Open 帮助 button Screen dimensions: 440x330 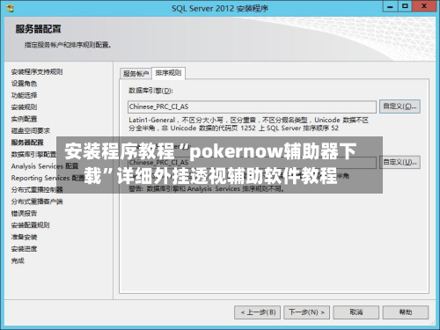(x=406, y=312)
